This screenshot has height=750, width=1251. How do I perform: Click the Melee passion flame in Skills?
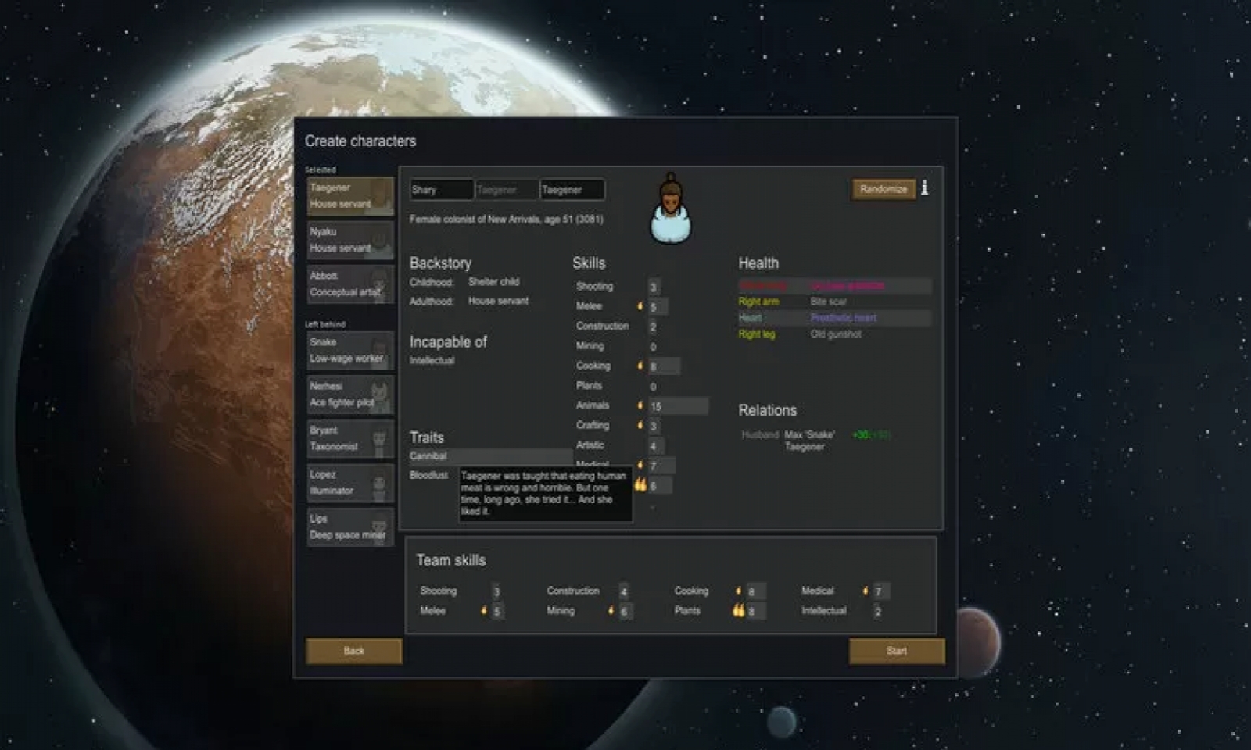(640, 306)
